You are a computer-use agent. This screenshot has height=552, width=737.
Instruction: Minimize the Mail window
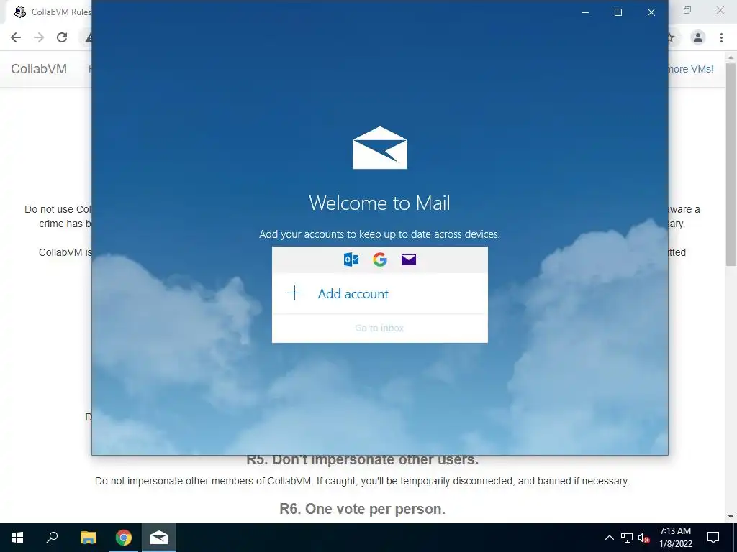pos(585,12)
